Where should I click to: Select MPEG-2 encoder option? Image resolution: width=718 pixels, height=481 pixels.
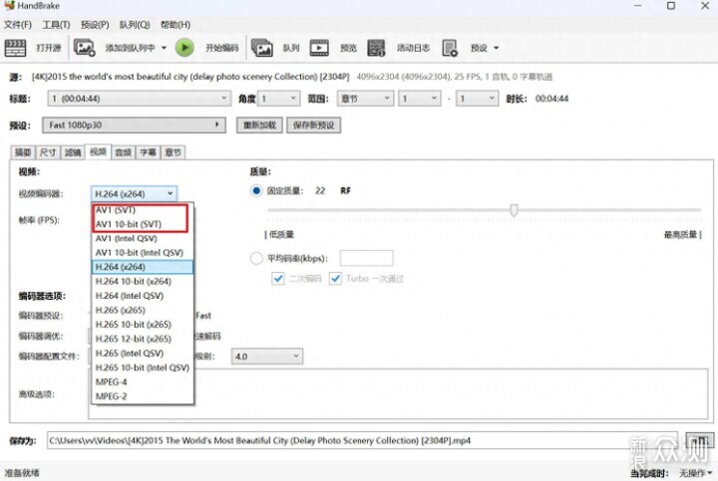(143, 396)
